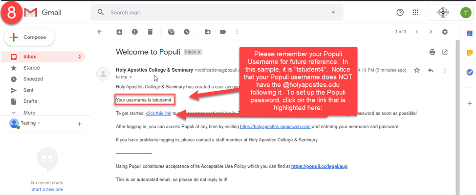The image size is (476, 195).
Task: Remove the Inbox label with its x
Action: coord(199,52)
